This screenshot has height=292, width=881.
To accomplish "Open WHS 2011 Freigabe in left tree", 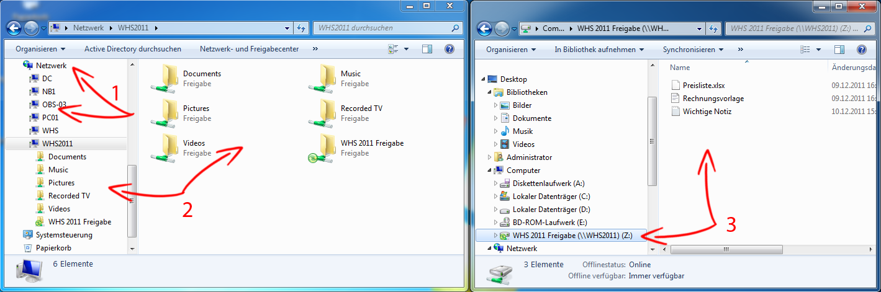I will (x=73, y=222).
